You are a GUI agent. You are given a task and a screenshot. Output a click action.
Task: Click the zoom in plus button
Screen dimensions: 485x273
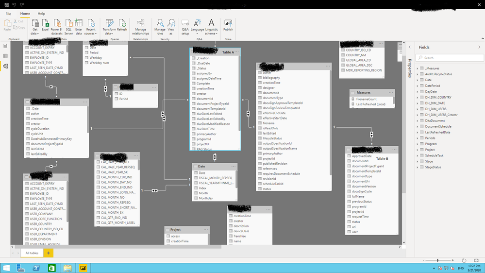(452, 260)
